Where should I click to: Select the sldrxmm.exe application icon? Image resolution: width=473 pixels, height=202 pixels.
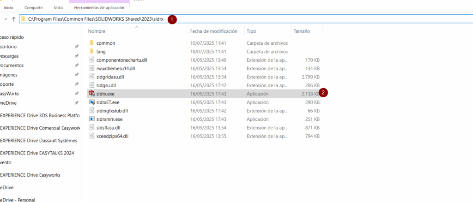pyautogui.click(x=92, y=119)
